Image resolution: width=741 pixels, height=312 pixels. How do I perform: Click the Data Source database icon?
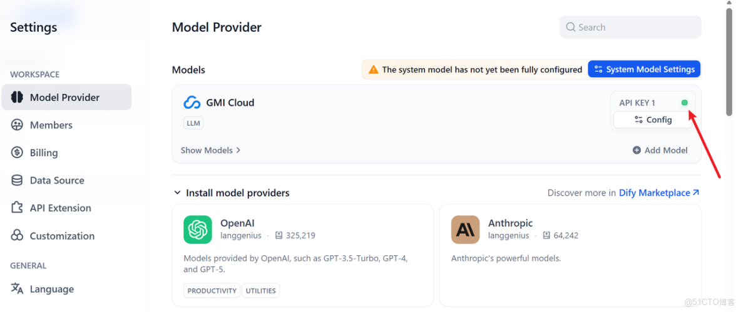(17, 180)
